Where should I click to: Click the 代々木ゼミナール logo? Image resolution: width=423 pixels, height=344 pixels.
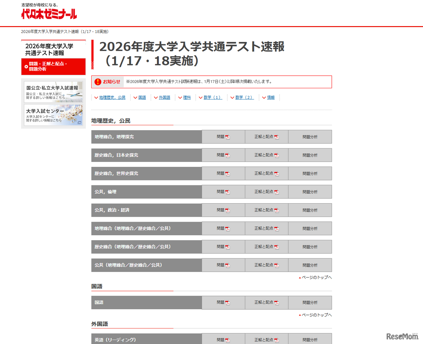48,14
